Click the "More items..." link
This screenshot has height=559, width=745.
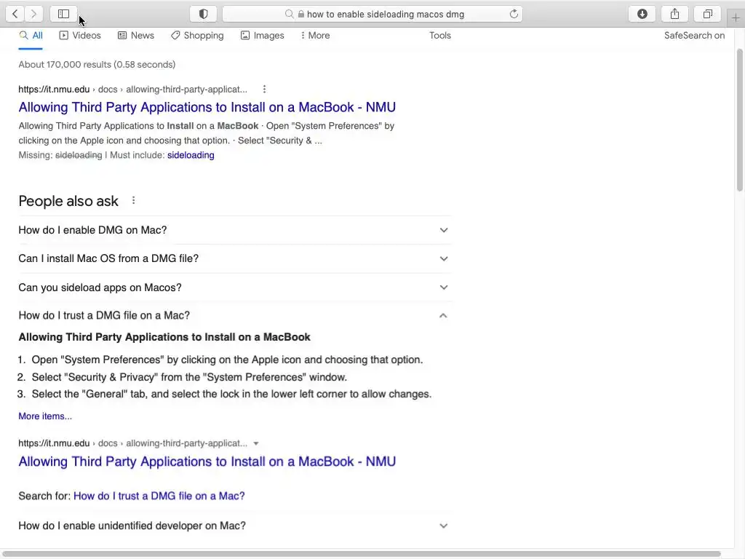[45, 416]
